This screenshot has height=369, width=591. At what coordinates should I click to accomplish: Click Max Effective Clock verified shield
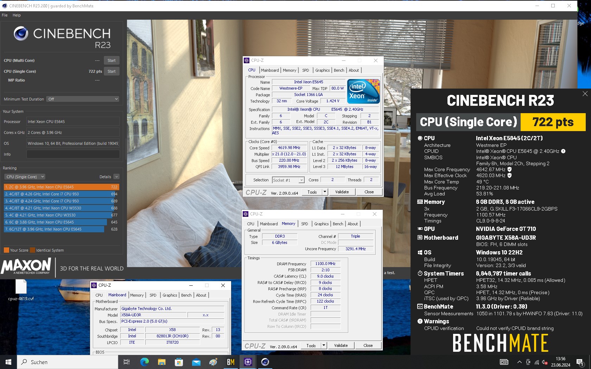point(509,175)
